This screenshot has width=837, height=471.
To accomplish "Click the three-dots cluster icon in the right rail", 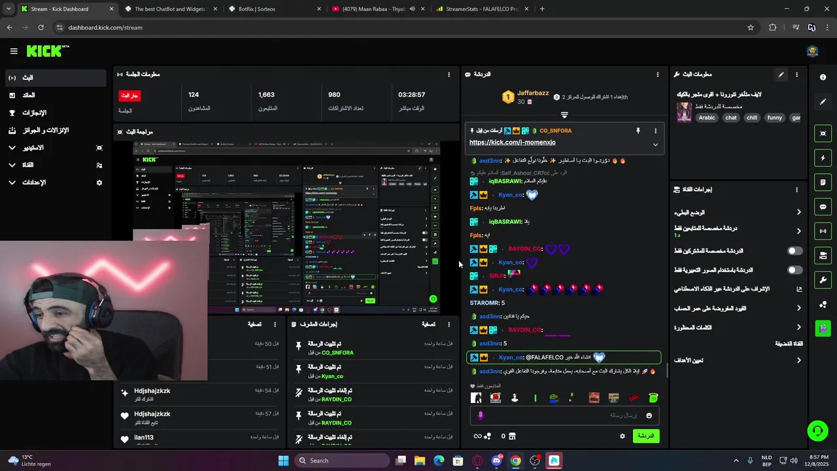I will [x=823, y=304].
